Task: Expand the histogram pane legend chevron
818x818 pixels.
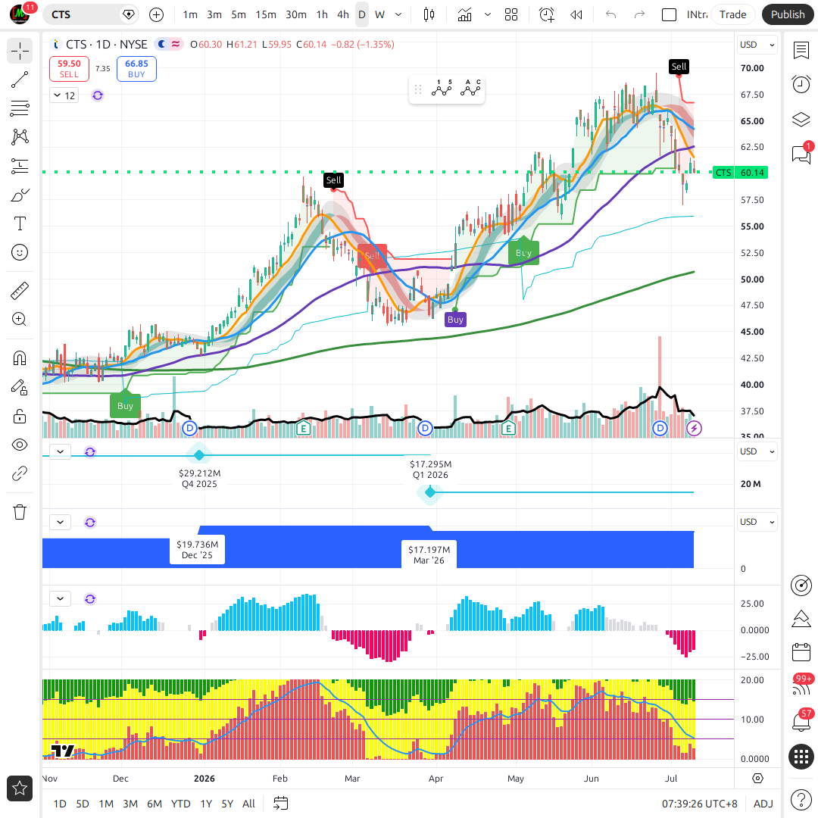Action: point(61,599)
